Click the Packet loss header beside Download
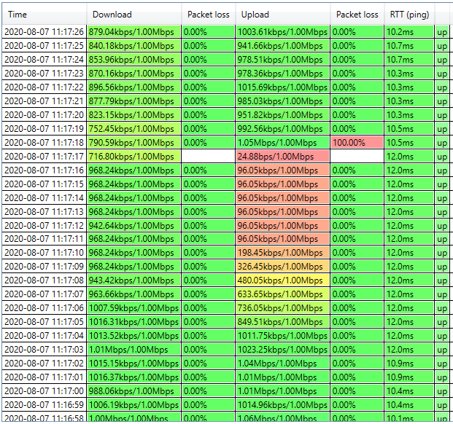 208,15
